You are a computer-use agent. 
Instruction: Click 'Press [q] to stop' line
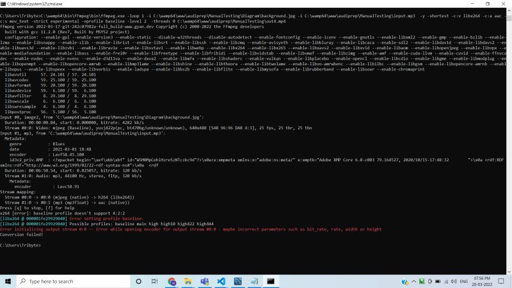pyautogui.click(x=37, y=207)
